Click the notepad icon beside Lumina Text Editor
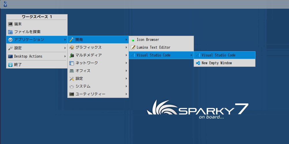This screenshot has width=289, height=144. pyautogui.click(x=133, y=48)
